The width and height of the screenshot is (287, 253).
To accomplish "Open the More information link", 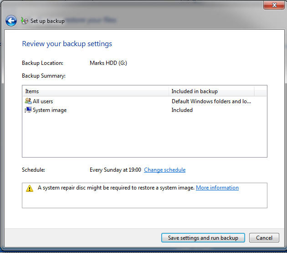I will (217, 188).
